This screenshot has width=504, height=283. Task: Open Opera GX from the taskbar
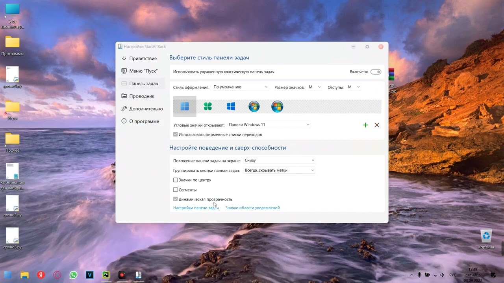click(x=57, y=275)
